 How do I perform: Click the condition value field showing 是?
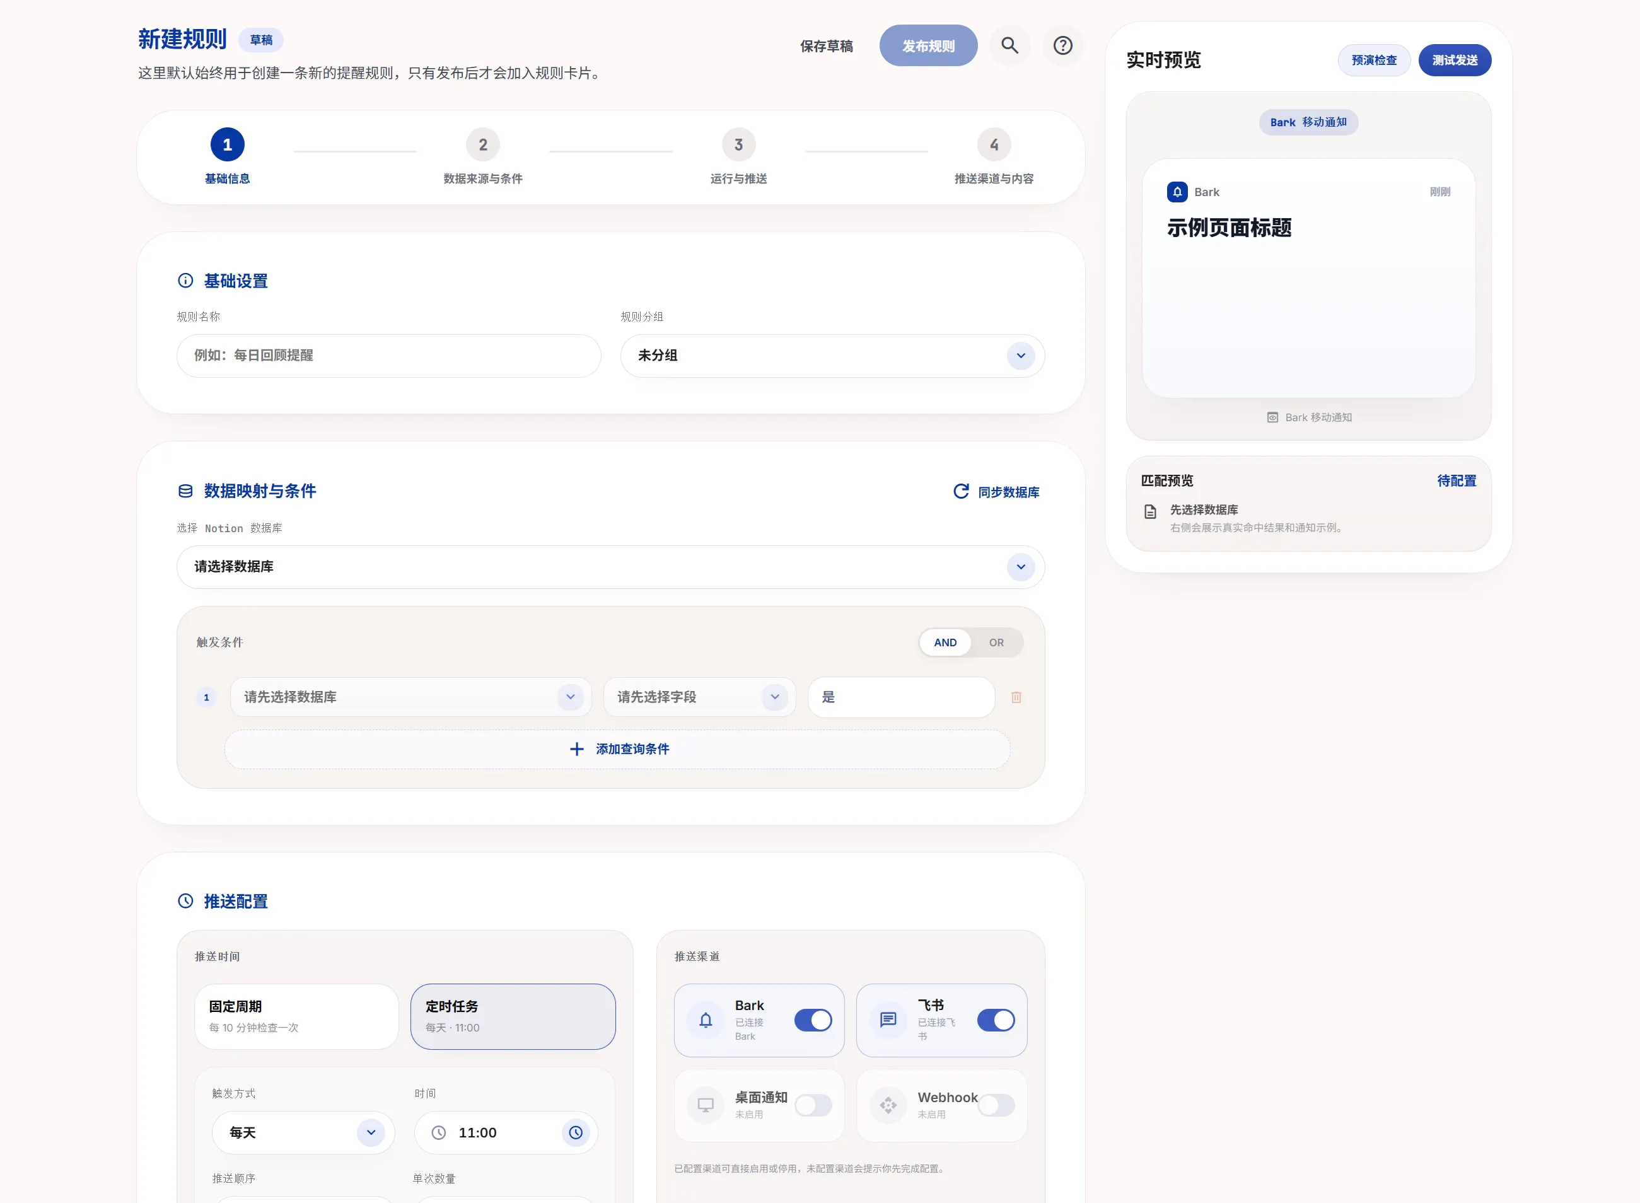point(902,697)
